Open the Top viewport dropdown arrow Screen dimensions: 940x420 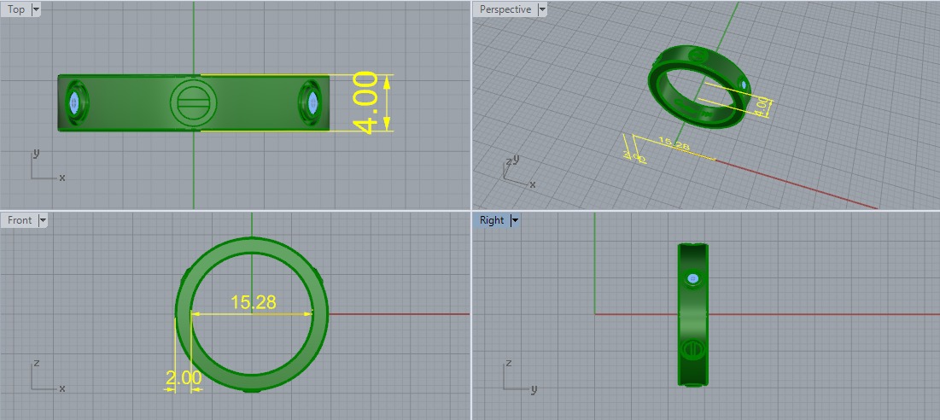pos(36,9)
